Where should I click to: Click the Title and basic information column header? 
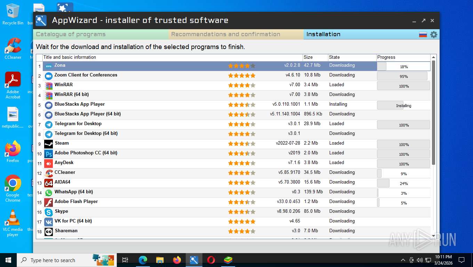pos(173,57)
